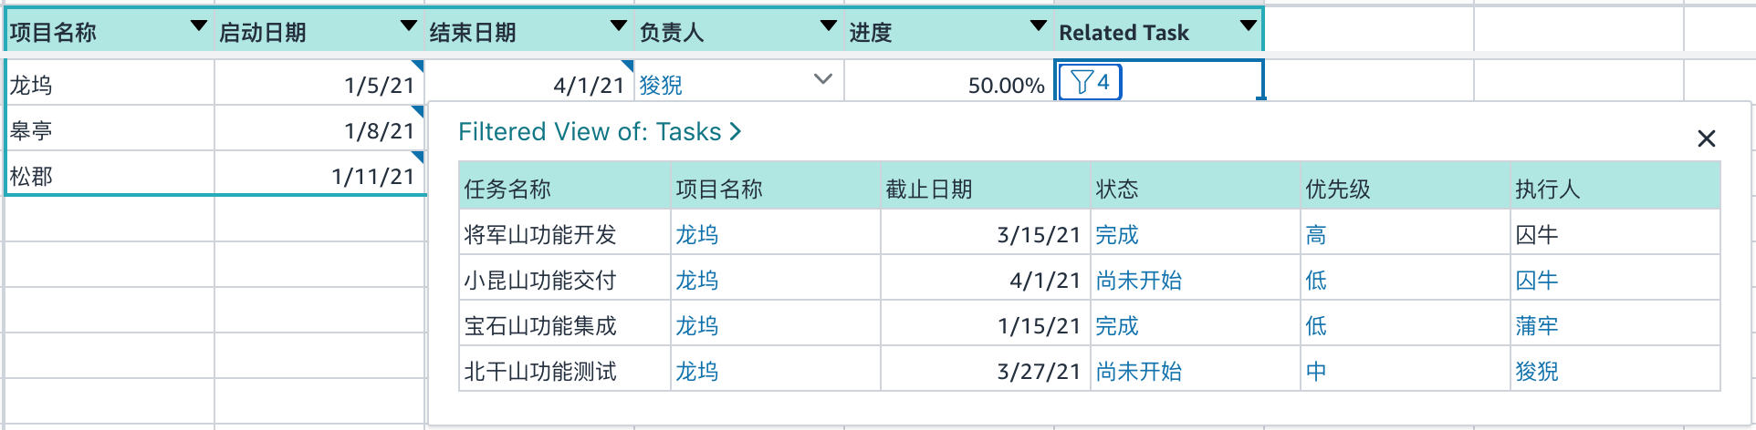Click 尚未开始 status of 小昆山功能交付
Viewport: 1756px width, 430px height.
click(1139, 281)
